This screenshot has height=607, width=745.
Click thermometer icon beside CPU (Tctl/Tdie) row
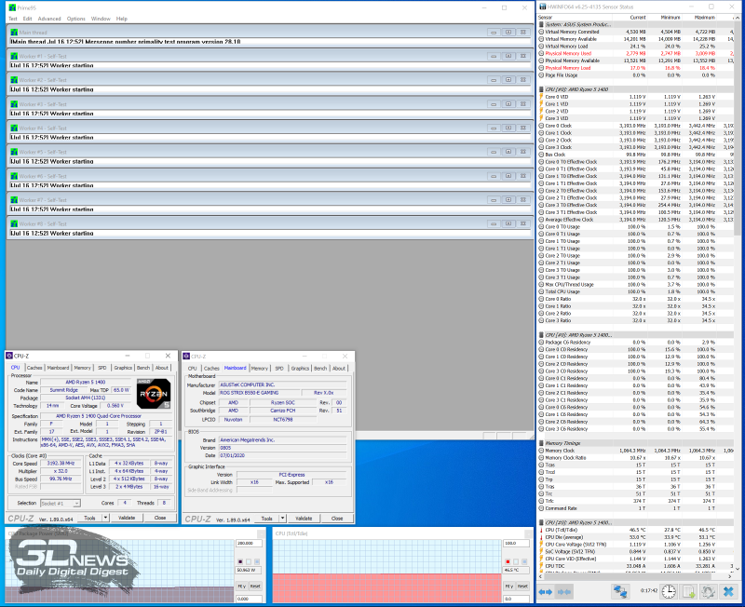coord(541,530)
